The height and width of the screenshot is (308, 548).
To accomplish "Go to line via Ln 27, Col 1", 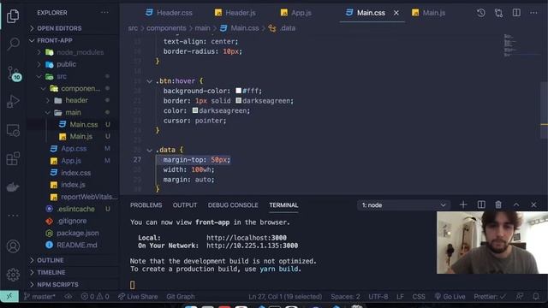I will point(285,297).
